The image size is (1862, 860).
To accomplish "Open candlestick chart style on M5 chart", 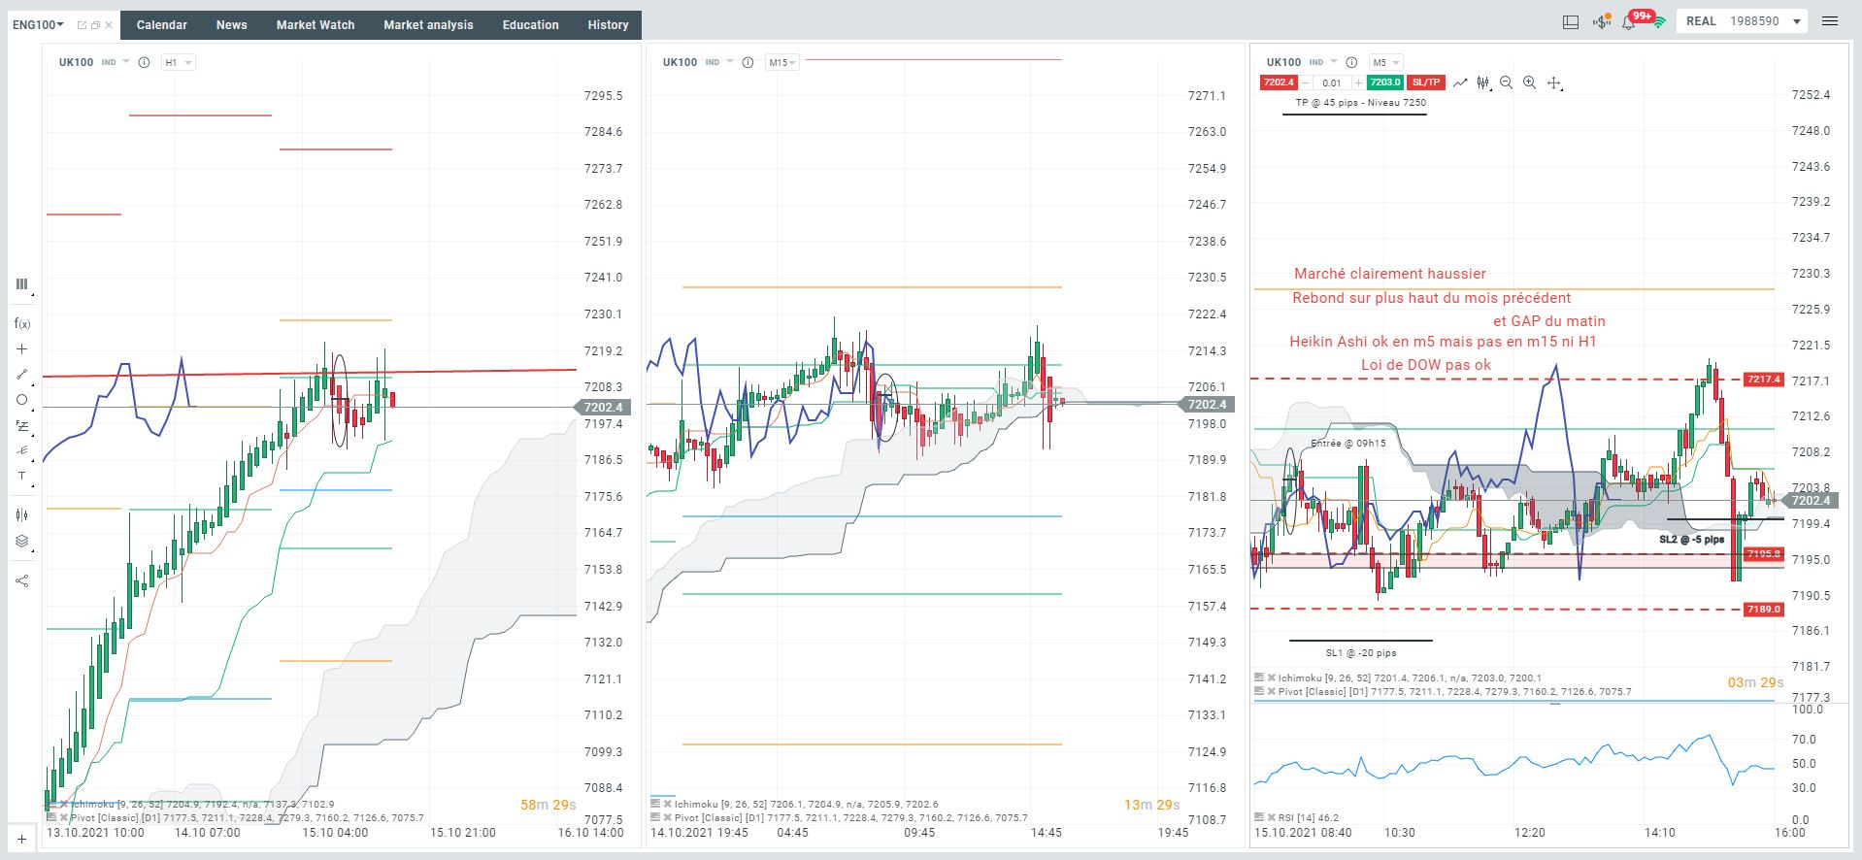I will click(1483, 83).
